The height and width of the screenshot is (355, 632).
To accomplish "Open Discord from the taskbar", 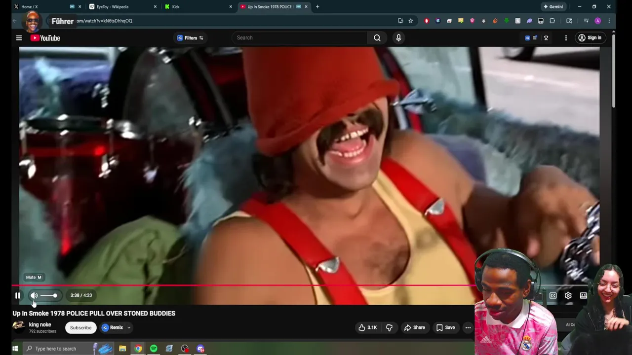I will tap(200, 349).
